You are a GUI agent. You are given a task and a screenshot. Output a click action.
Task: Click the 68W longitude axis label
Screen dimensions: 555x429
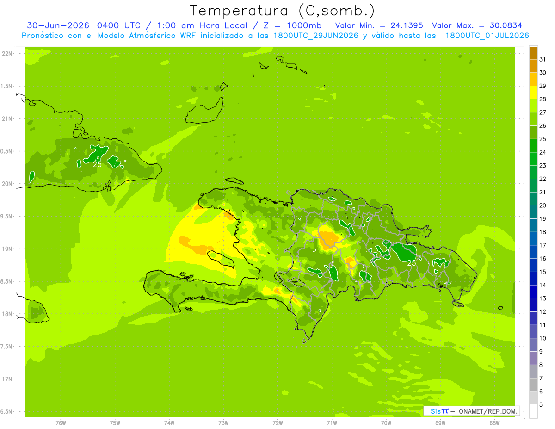tap(494, 423)
